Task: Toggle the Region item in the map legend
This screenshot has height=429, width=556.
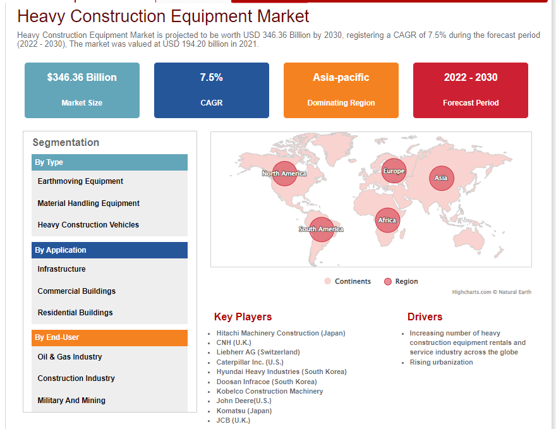Action: pyautogui.click(x=401, y=281)
